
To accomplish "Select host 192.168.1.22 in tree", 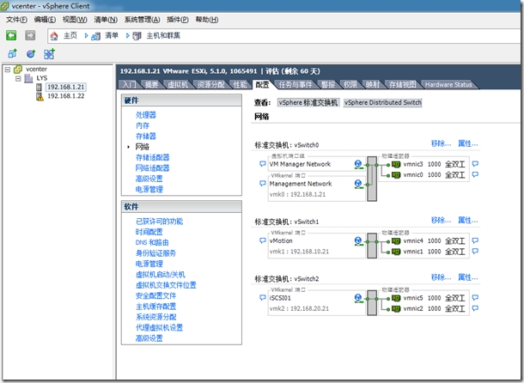I will pos(66,96).
